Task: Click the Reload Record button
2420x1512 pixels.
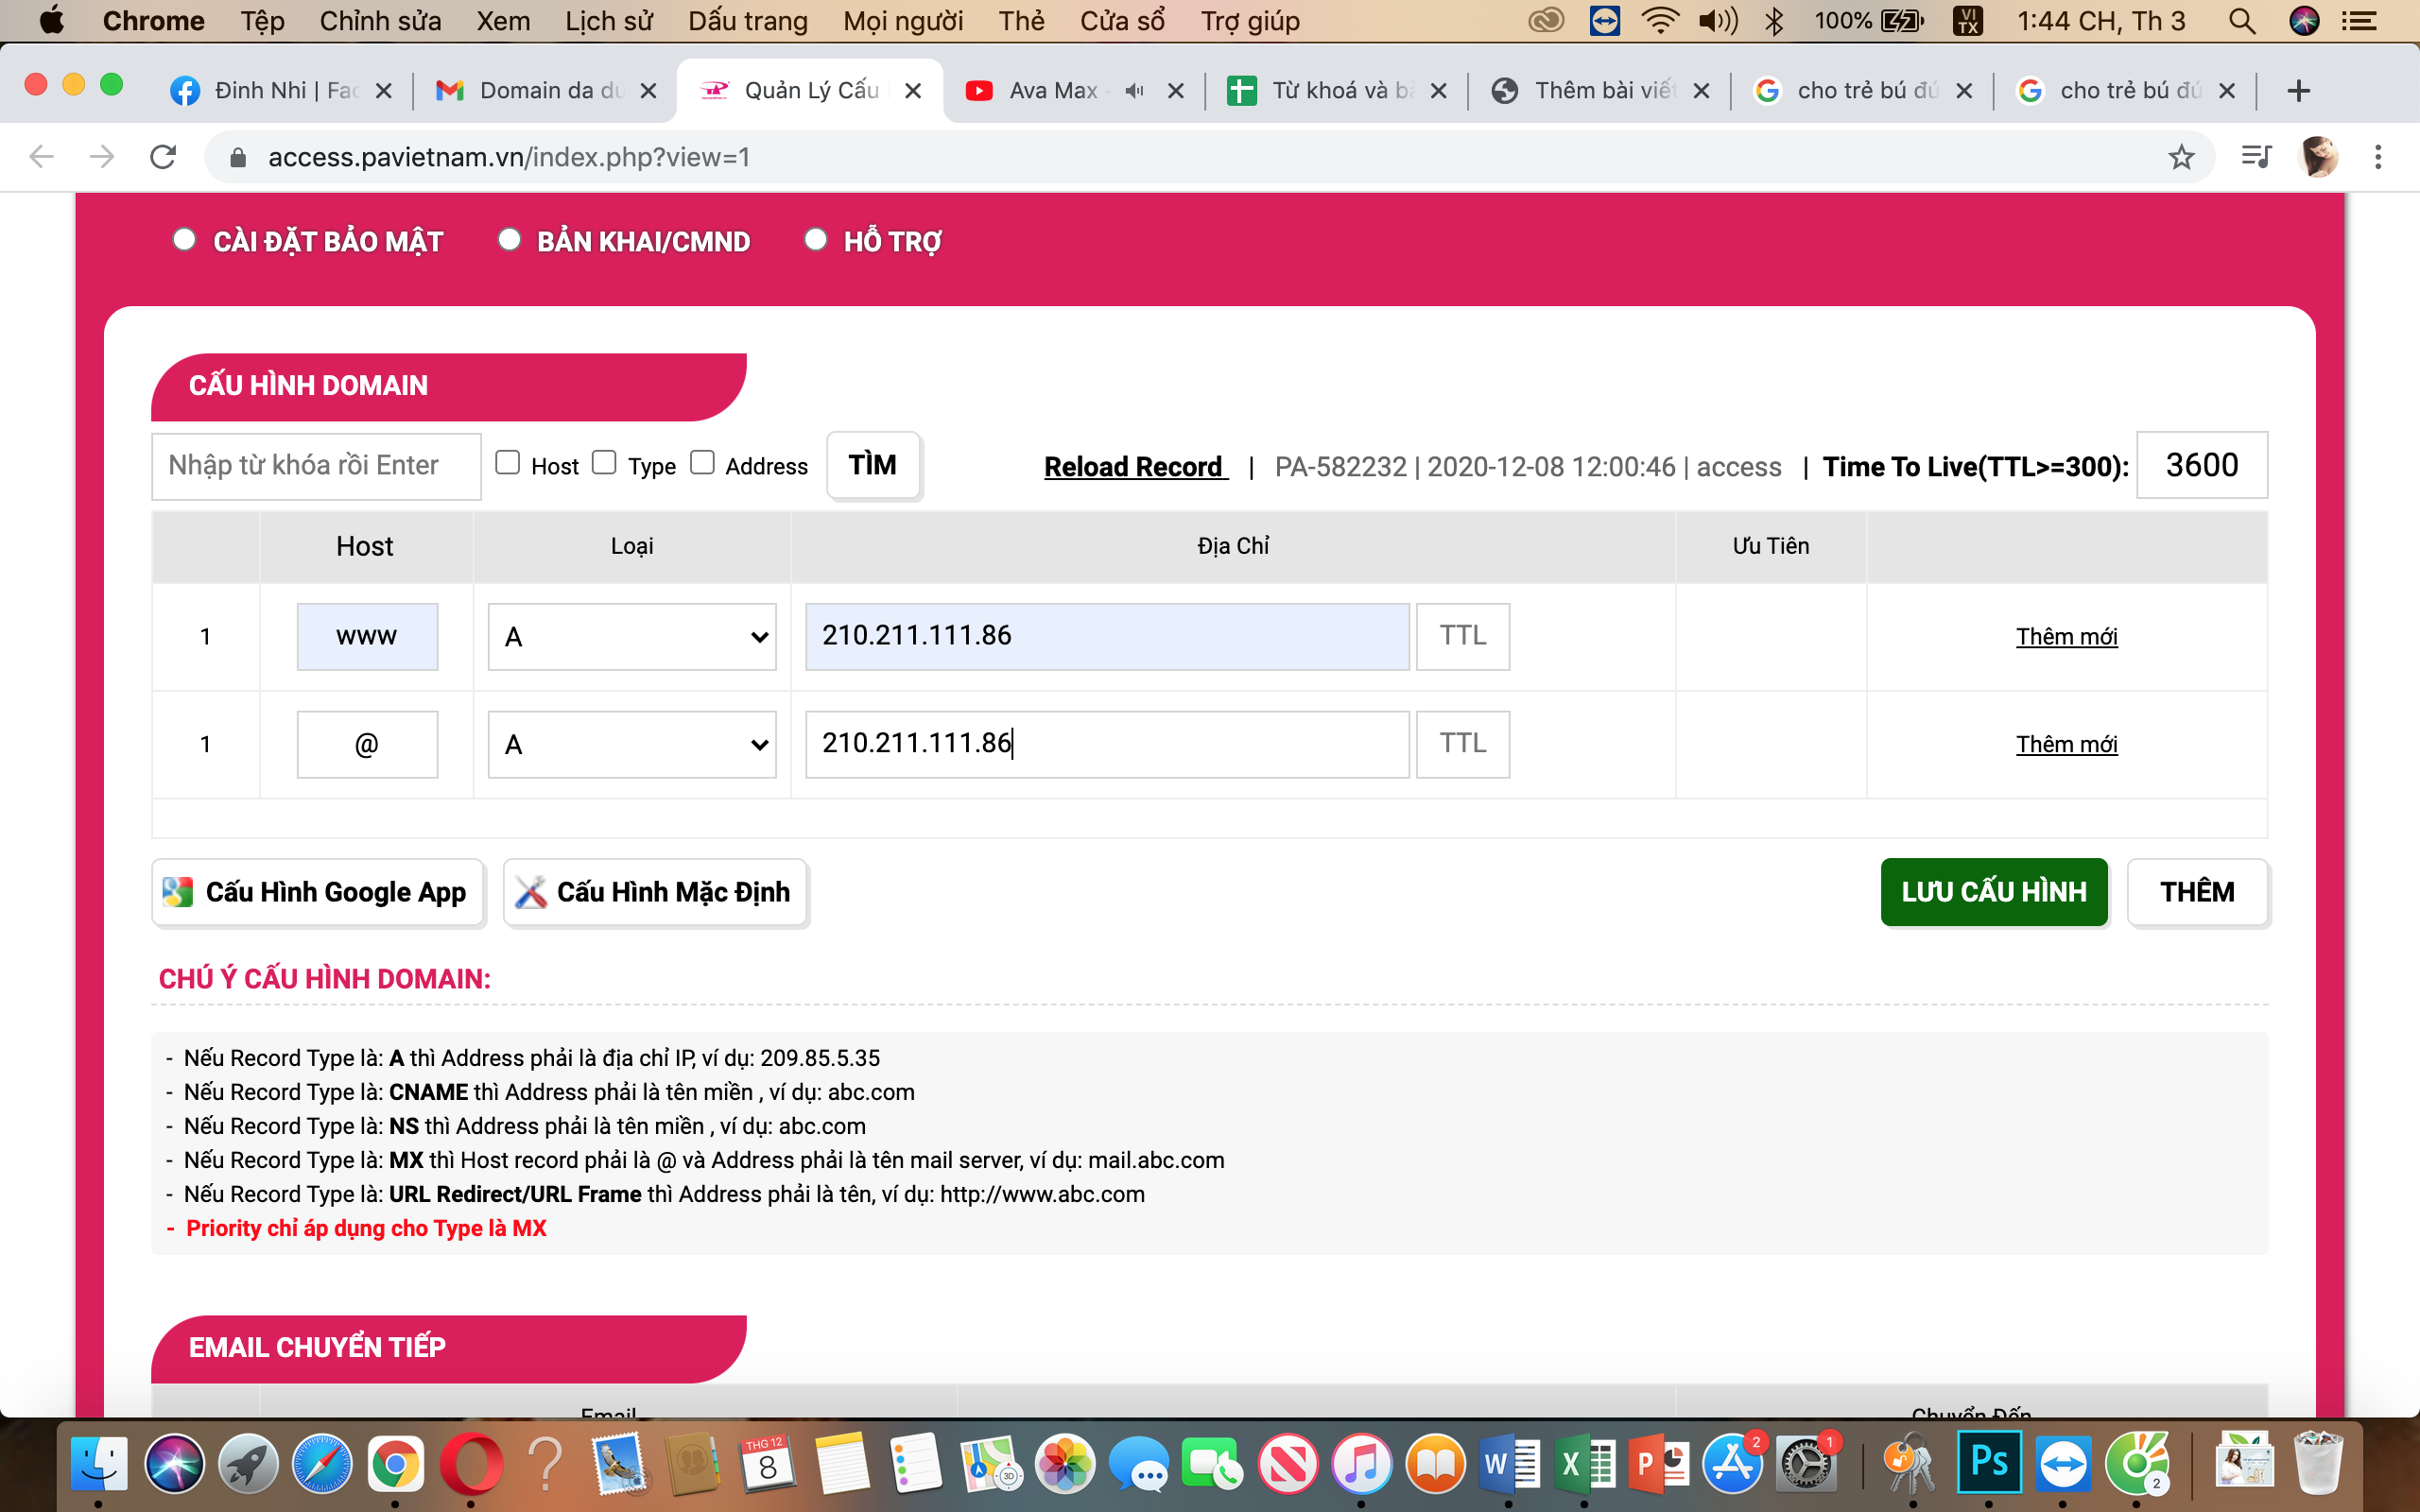Action: point(1136,465)
